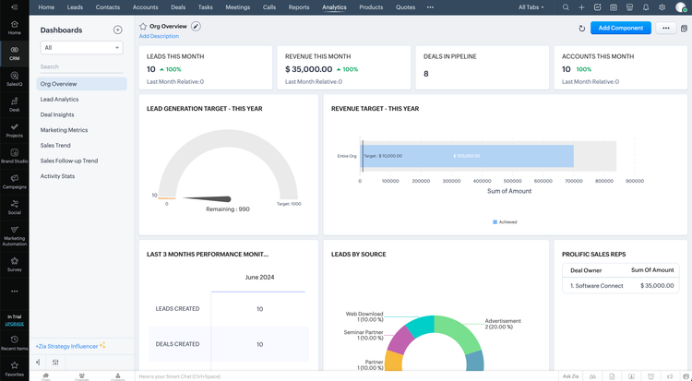Refresh the dashboard

pyautogui.click(x=581, y=29)
